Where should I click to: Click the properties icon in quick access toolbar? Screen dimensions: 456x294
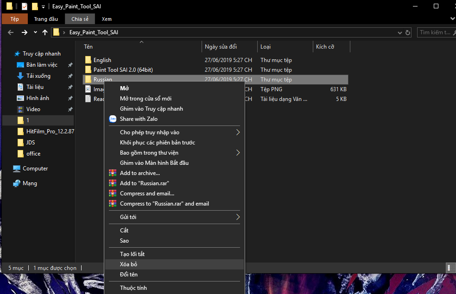pyautogui.click(x=25, y=6)
